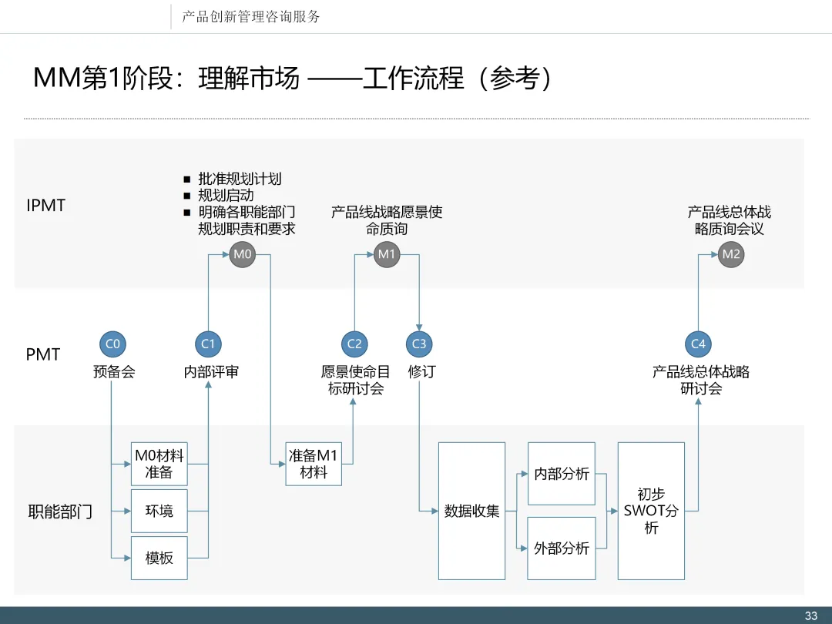Select the M0材料准备 box
Screen dimensions: 832x624
[x=159, y=464]
